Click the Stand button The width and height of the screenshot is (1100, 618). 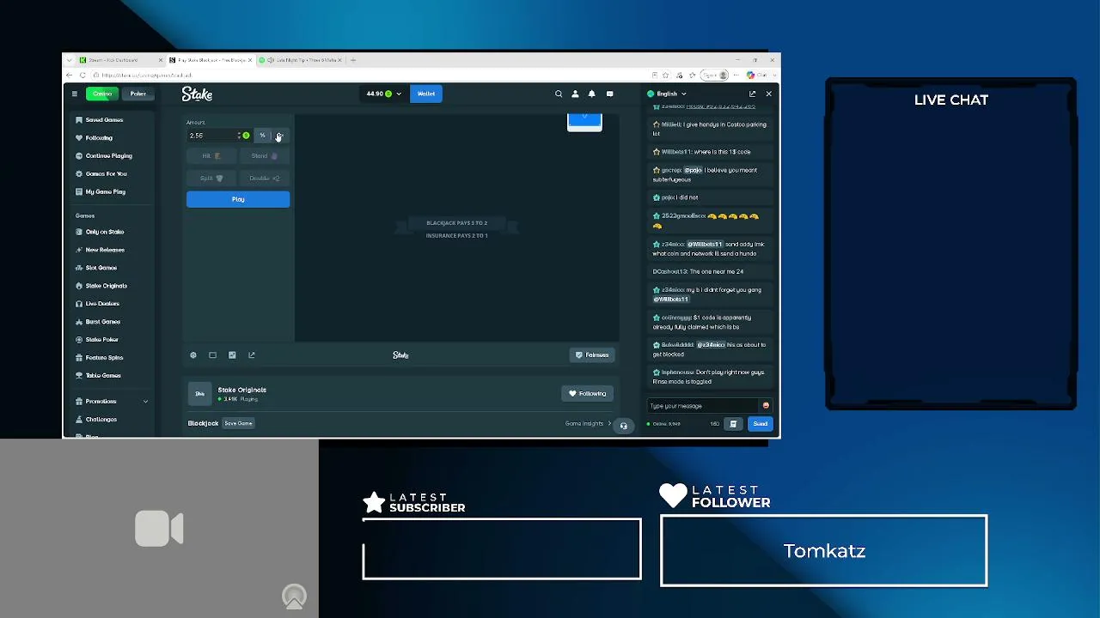264,156
